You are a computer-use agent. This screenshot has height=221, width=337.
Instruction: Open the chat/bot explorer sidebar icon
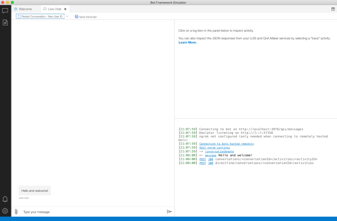coord(5,11)
